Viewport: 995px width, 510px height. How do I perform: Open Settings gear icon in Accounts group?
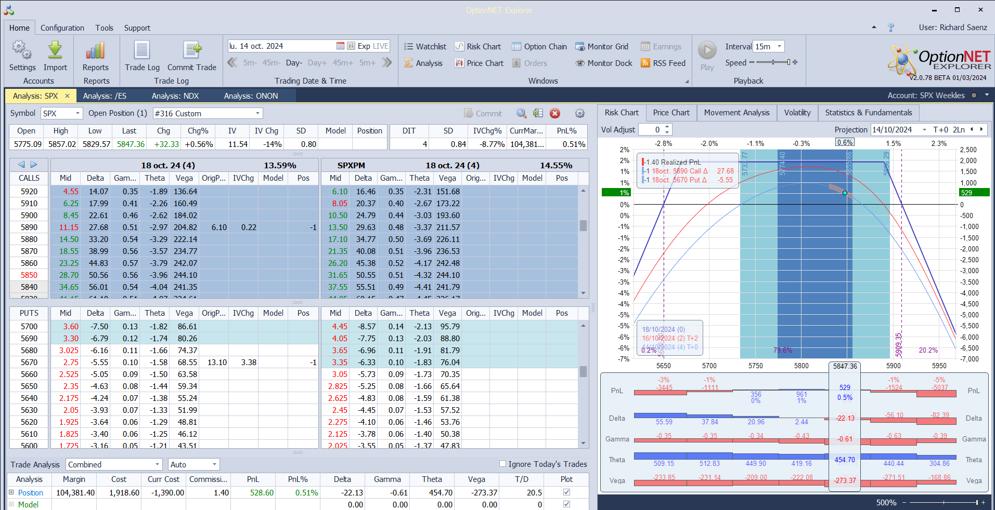(x=22, y=50)
